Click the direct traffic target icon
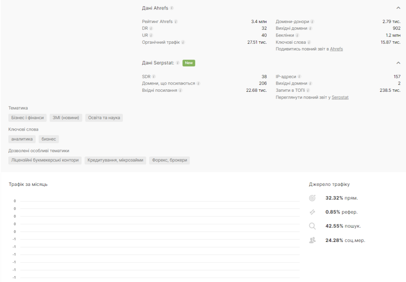This screenshot has width=406, height=282. click(312, 198)
